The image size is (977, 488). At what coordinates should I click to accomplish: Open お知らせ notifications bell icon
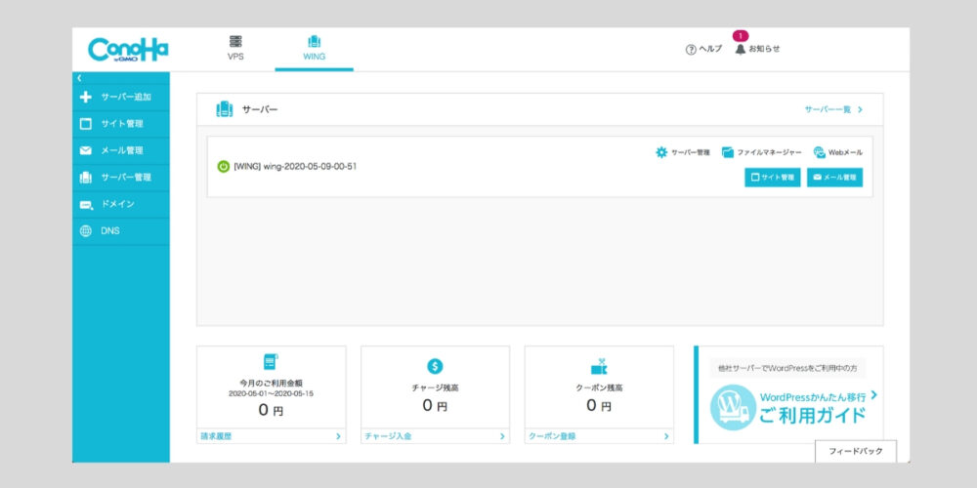coord(741,49)
